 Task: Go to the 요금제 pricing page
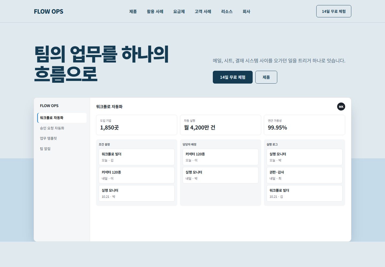[179, 11]
